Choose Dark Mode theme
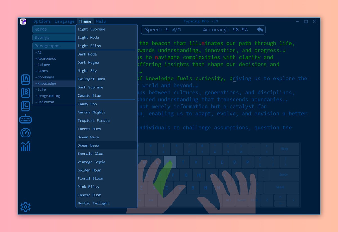Viewport: 338px width, 232px height. pyautogui.click(x=106, y=54)
